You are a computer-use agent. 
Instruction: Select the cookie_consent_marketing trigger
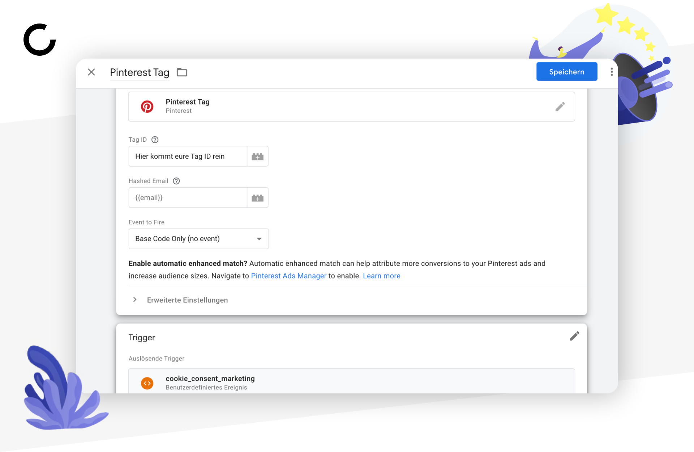(x=351, y=381)
